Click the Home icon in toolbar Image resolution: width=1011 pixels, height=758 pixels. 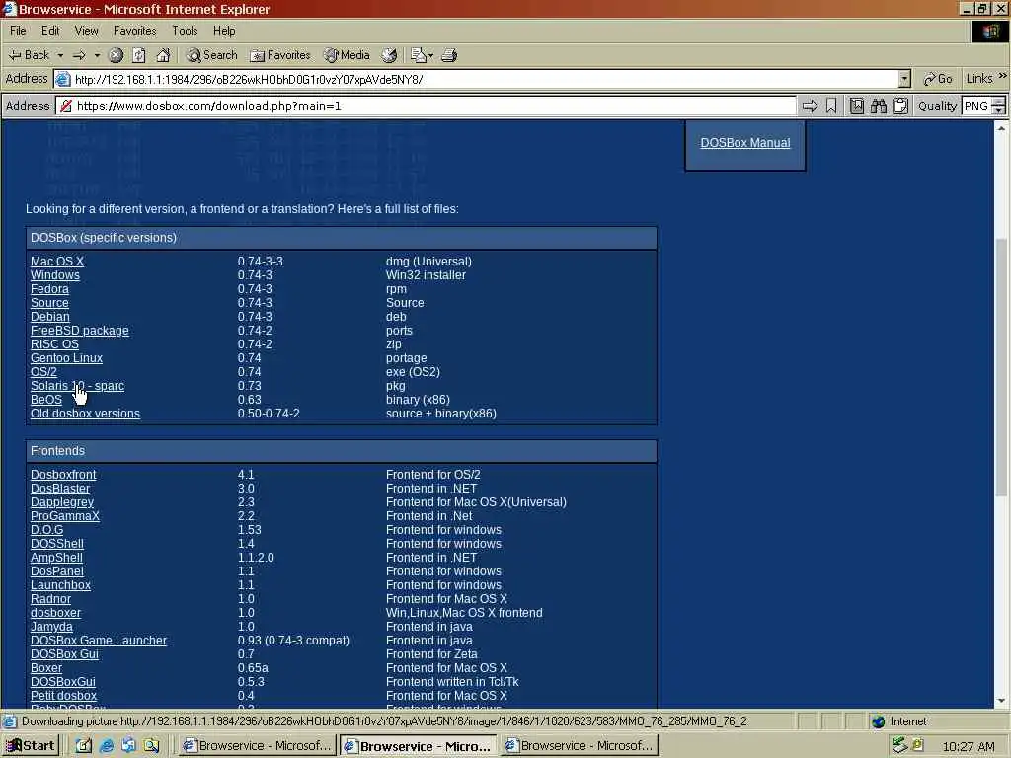[163, 55]
